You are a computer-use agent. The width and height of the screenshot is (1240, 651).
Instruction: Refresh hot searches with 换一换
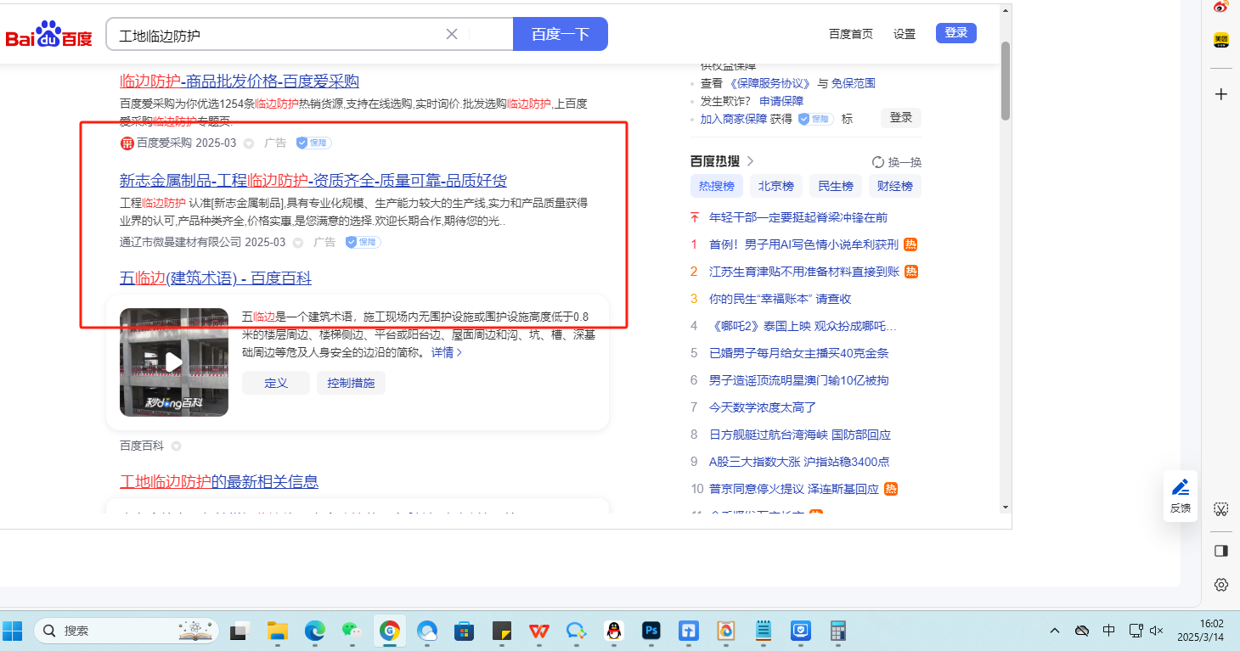896,162
